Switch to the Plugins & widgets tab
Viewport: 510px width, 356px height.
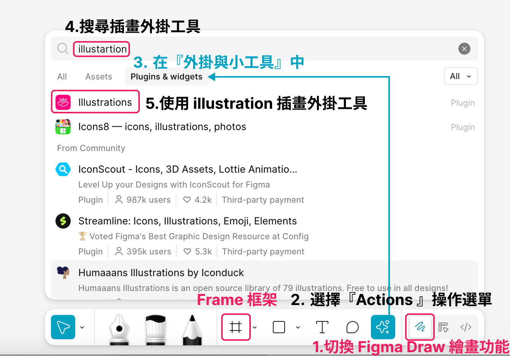(x=166, y=76)
